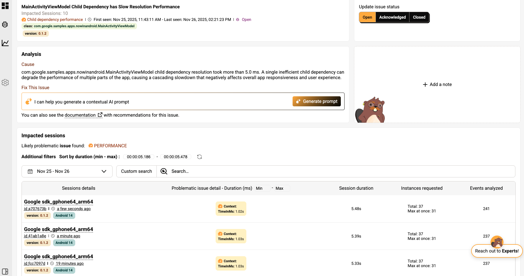Open the dashboard grid icon in sidebar
This screenshot has width=524, height=276.
[5, 6]
